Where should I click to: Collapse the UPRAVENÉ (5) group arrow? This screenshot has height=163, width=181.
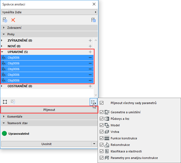(2, 52)
